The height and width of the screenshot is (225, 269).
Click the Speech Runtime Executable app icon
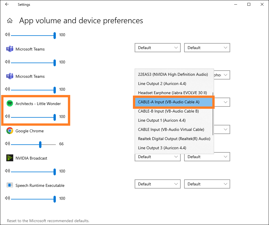click(10, 185)
